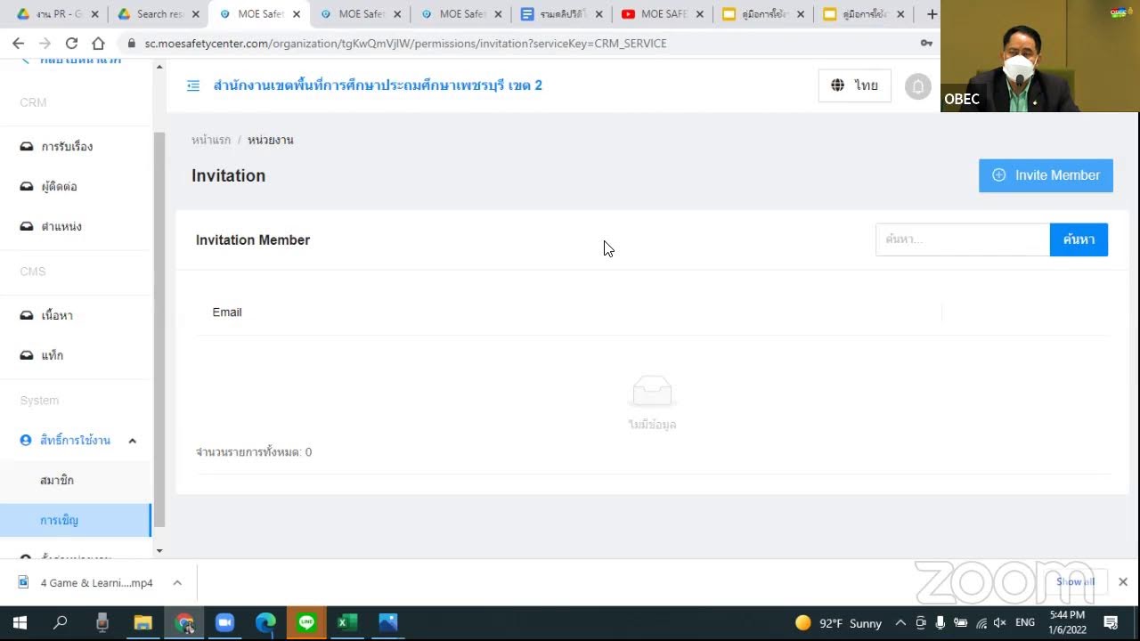Expand the mp4 download options chevron

point(177,583)
